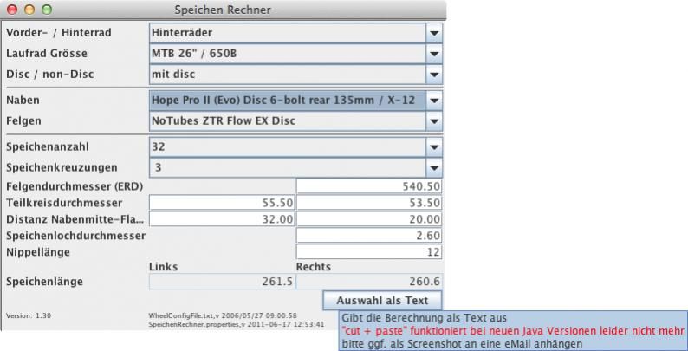Open the Vorder- / Hinterrad dropdown

click(434, 32)
